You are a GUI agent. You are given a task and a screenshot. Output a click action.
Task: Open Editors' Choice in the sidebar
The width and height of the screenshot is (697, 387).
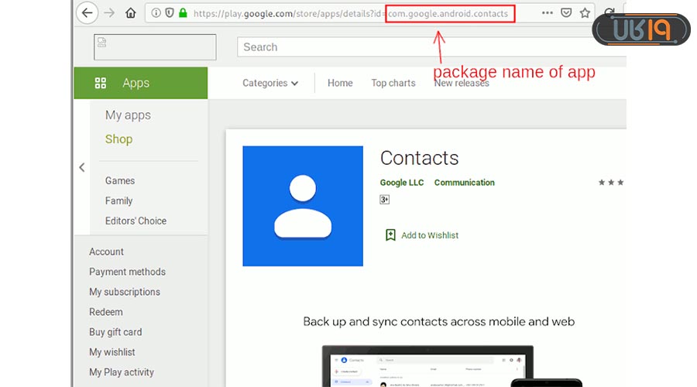click(x=136, y=221)
